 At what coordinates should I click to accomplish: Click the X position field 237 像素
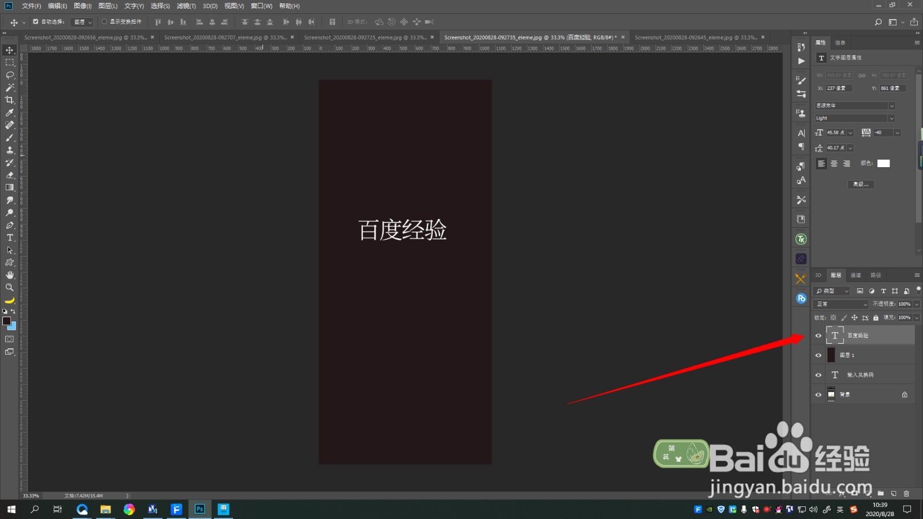(x=839, y=88)
